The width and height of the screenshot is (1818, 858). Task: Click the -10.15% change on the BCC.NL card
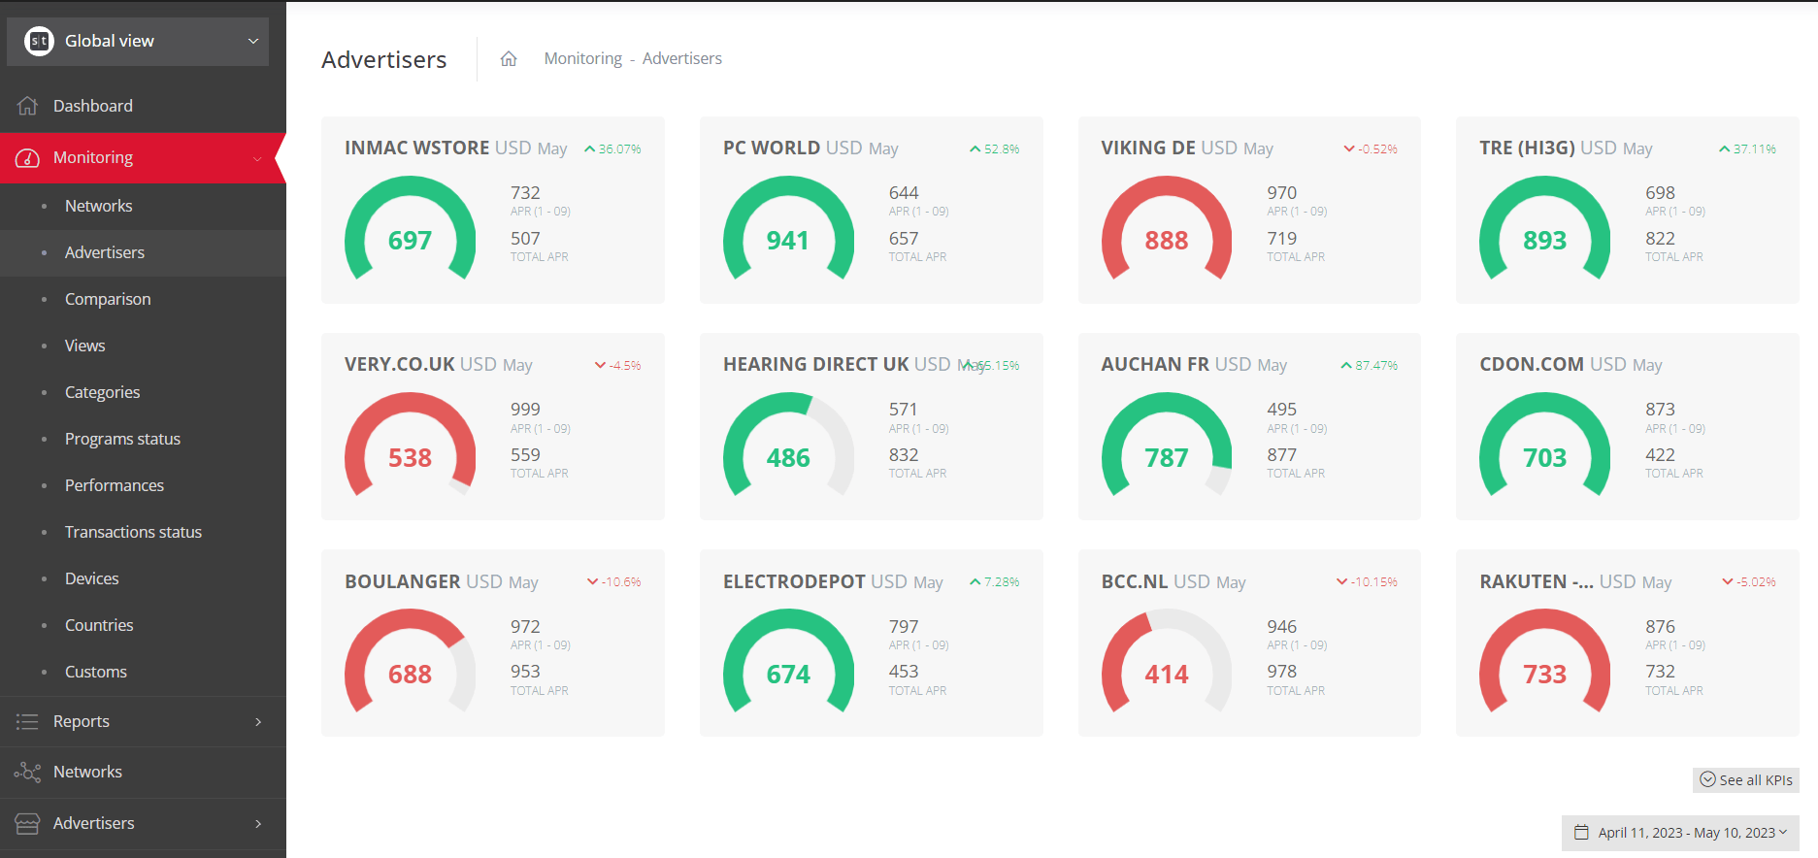(x=1374, y=582)
